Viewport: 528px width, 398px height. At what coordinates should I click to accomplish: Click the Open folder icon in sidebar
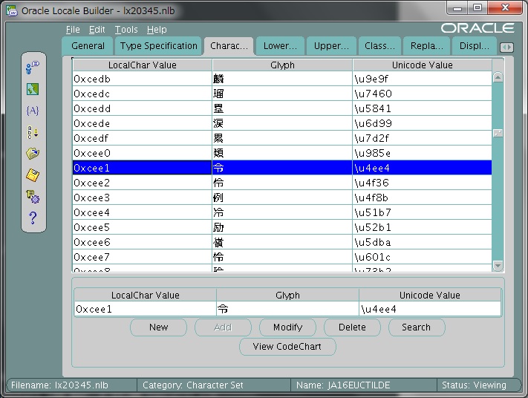click(33, 154)
